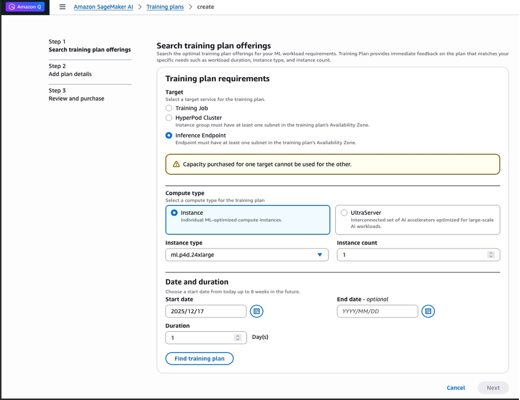
Task: Increase Duration using the stepper arrows
Action: coord(239,337)
